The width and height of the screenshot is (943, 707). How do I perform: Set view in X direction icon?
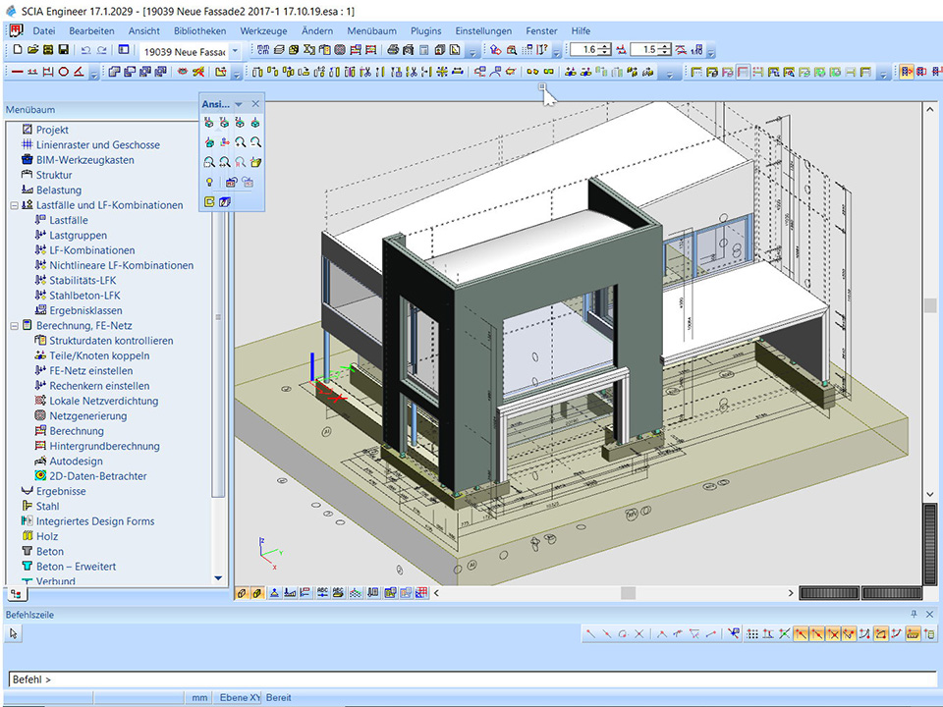[x=209, y=123]
